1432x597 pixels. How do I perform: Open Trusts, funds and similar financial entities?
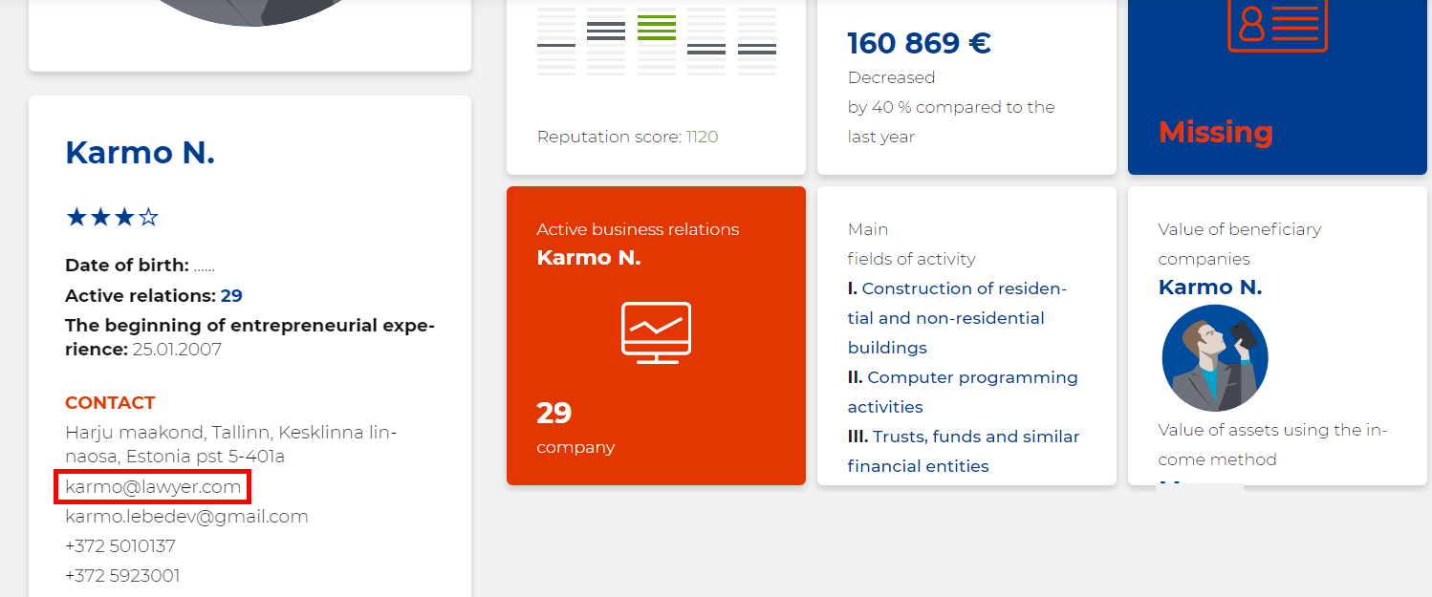964,451
